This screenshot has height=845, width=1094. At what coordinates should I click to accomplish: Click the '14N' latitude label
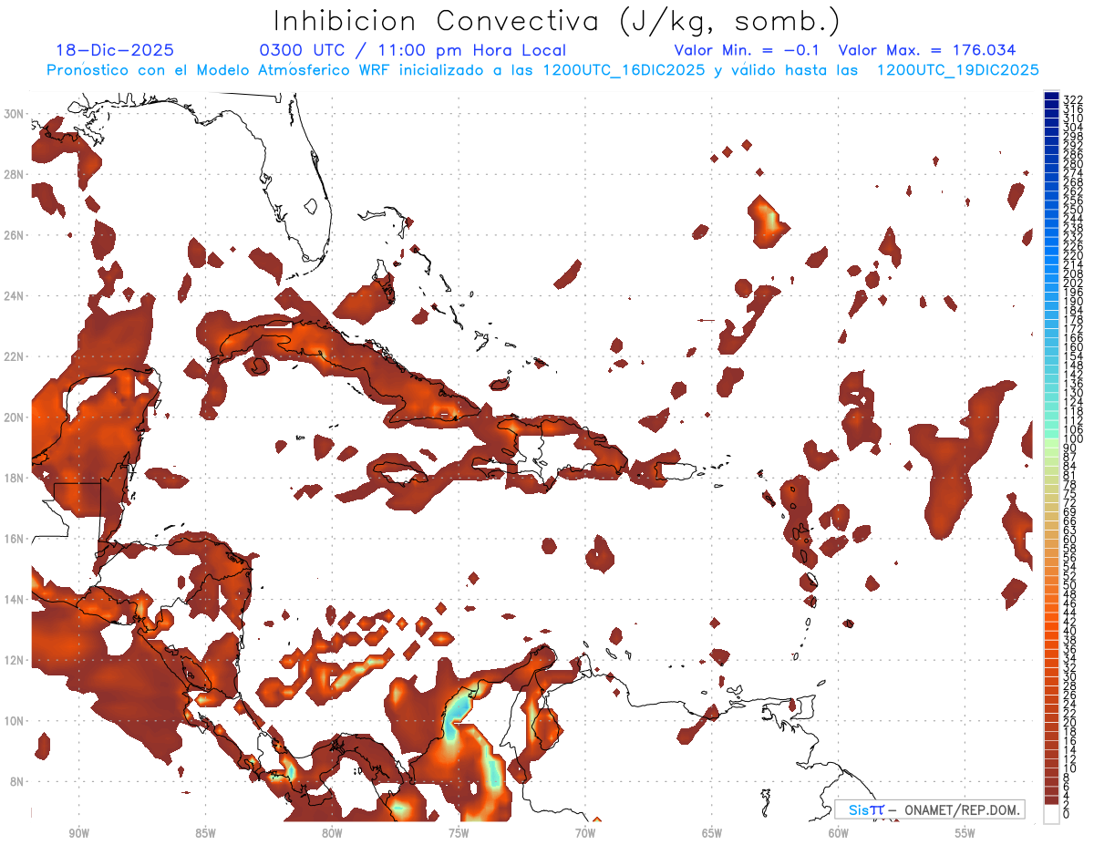click(x=14, y=600)
